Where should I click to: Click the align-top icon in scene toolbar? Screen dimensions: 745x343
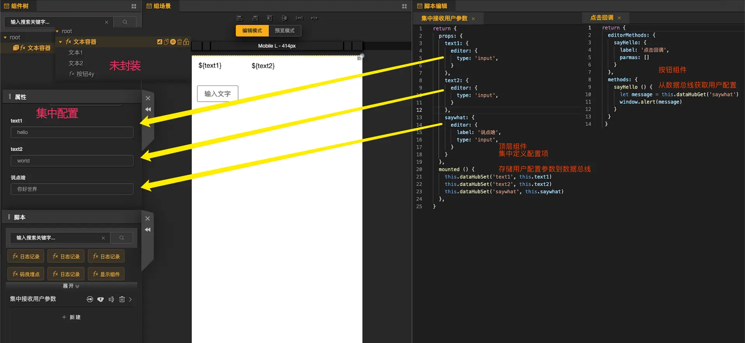coord(270,18)
